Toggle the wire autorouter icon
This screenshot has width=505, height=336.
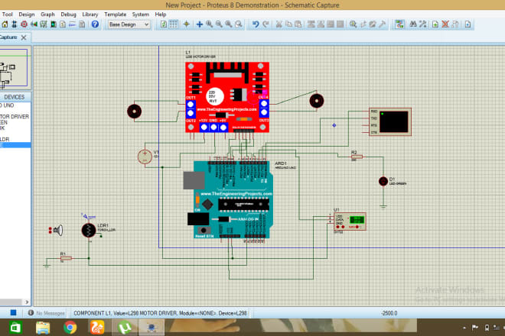pyautogui.click(x=399, y=24)
